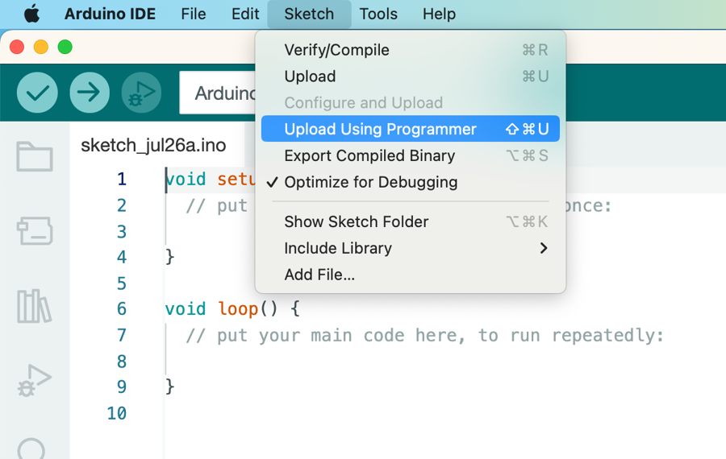Open the Edit menu
This screenshot has height=459, width=726.
(x=245, y=14)
